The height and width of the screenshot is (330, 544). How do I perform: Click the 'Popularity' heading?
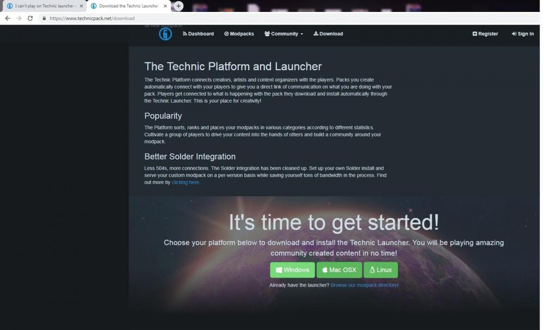[x=163, y=116]
